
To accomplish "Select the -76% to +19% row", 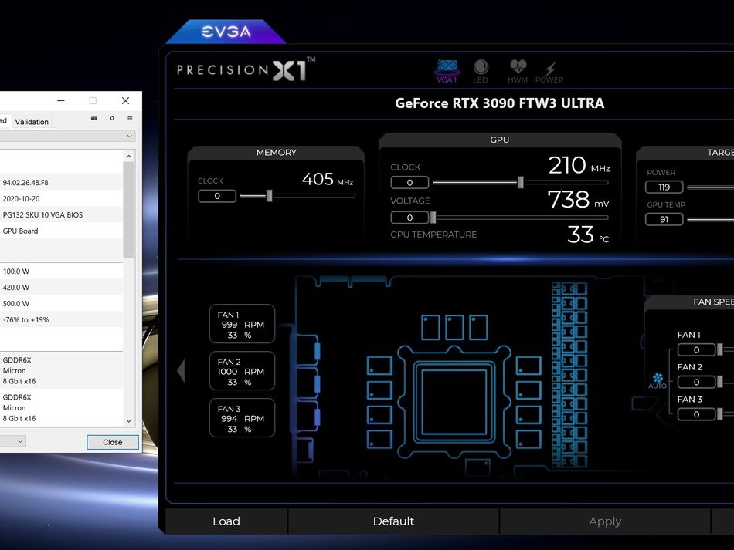I will [x=61, y=319].
